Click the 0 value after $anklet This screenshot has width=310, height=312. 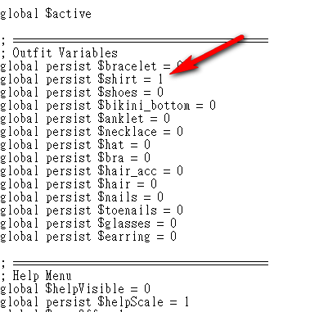[x=167, y=119]
